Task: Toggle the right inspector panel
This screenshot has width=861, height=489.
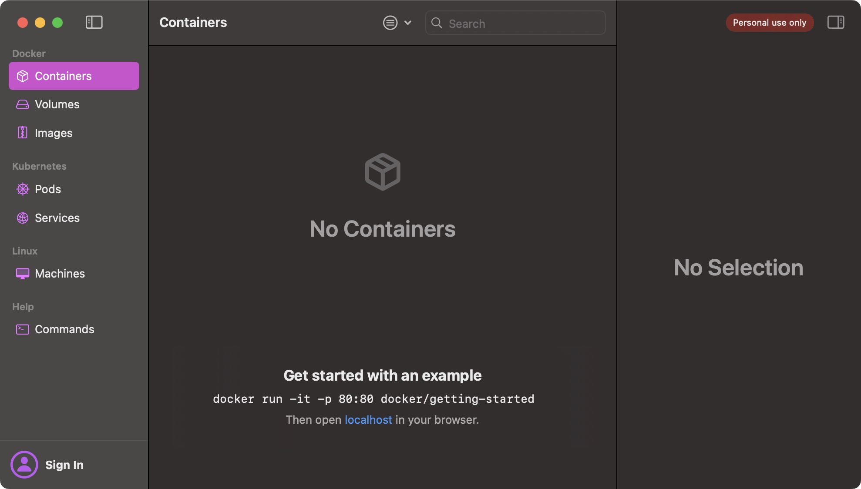Action: pyautogui.click(x=836, y=22)
